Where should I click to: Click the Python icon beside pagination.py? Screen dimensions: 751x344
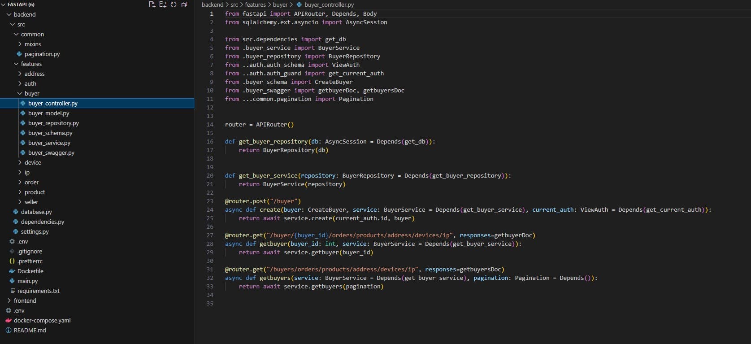pos(19,54)
